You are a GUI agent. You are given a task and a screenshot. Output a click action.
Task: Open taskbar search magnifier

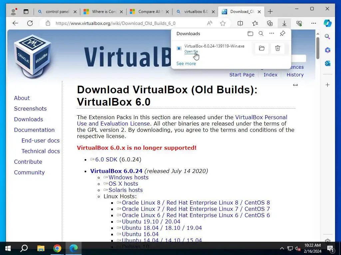(24, 248)
